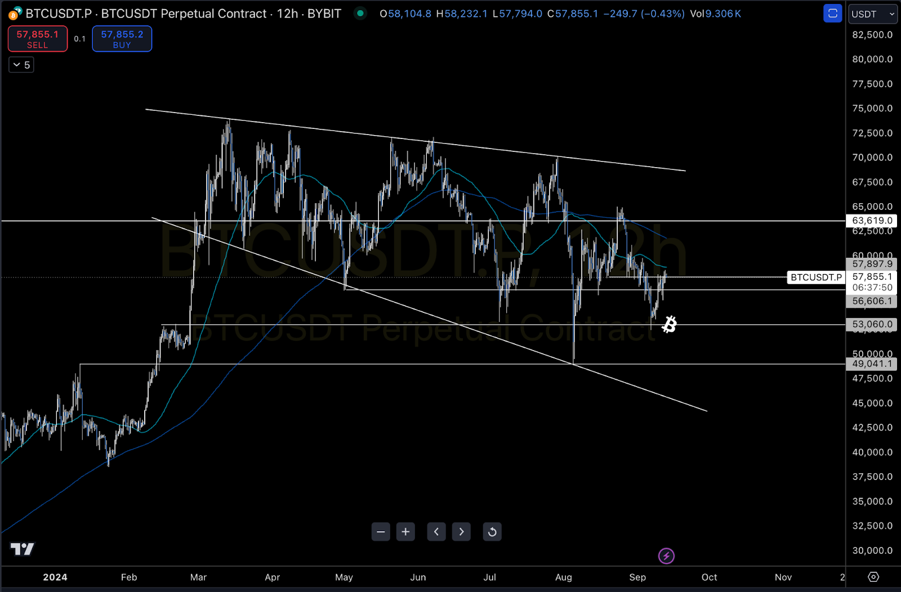
Task: Click the Nov label on time axis
Action: tap(783, 577)
